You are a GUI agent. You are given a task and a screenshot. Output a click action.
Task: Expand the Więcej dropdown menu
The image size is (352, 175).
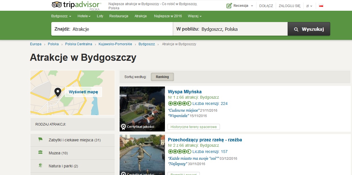[195, 16]
